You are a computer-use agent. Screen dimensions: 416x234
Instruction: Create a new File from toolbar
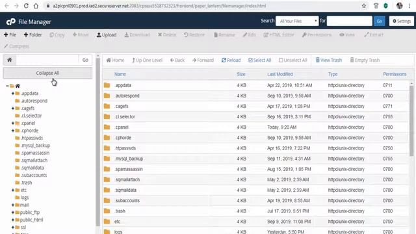click(10, 34)
